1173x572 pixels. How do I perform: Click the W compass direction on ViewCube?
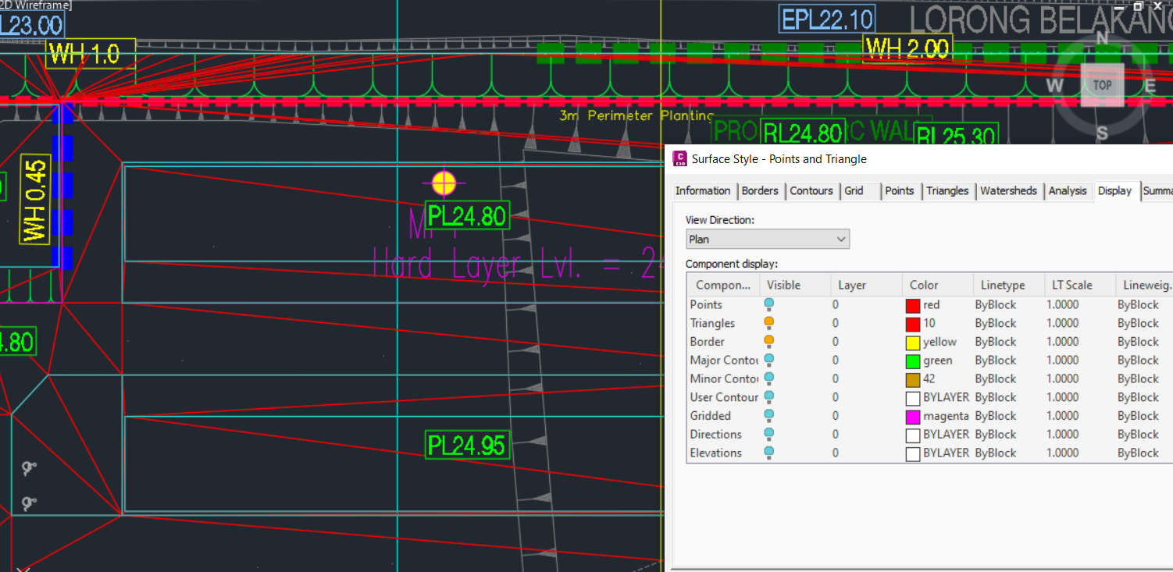tap(1057, 86)
